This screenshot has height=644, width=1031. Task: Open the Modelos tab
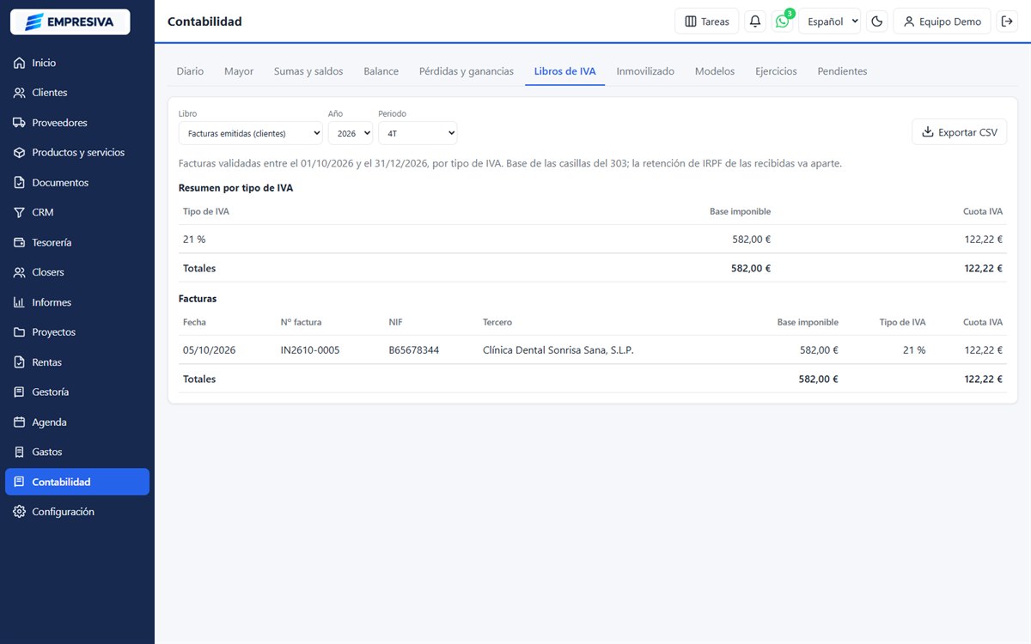[x=715, y=71]
